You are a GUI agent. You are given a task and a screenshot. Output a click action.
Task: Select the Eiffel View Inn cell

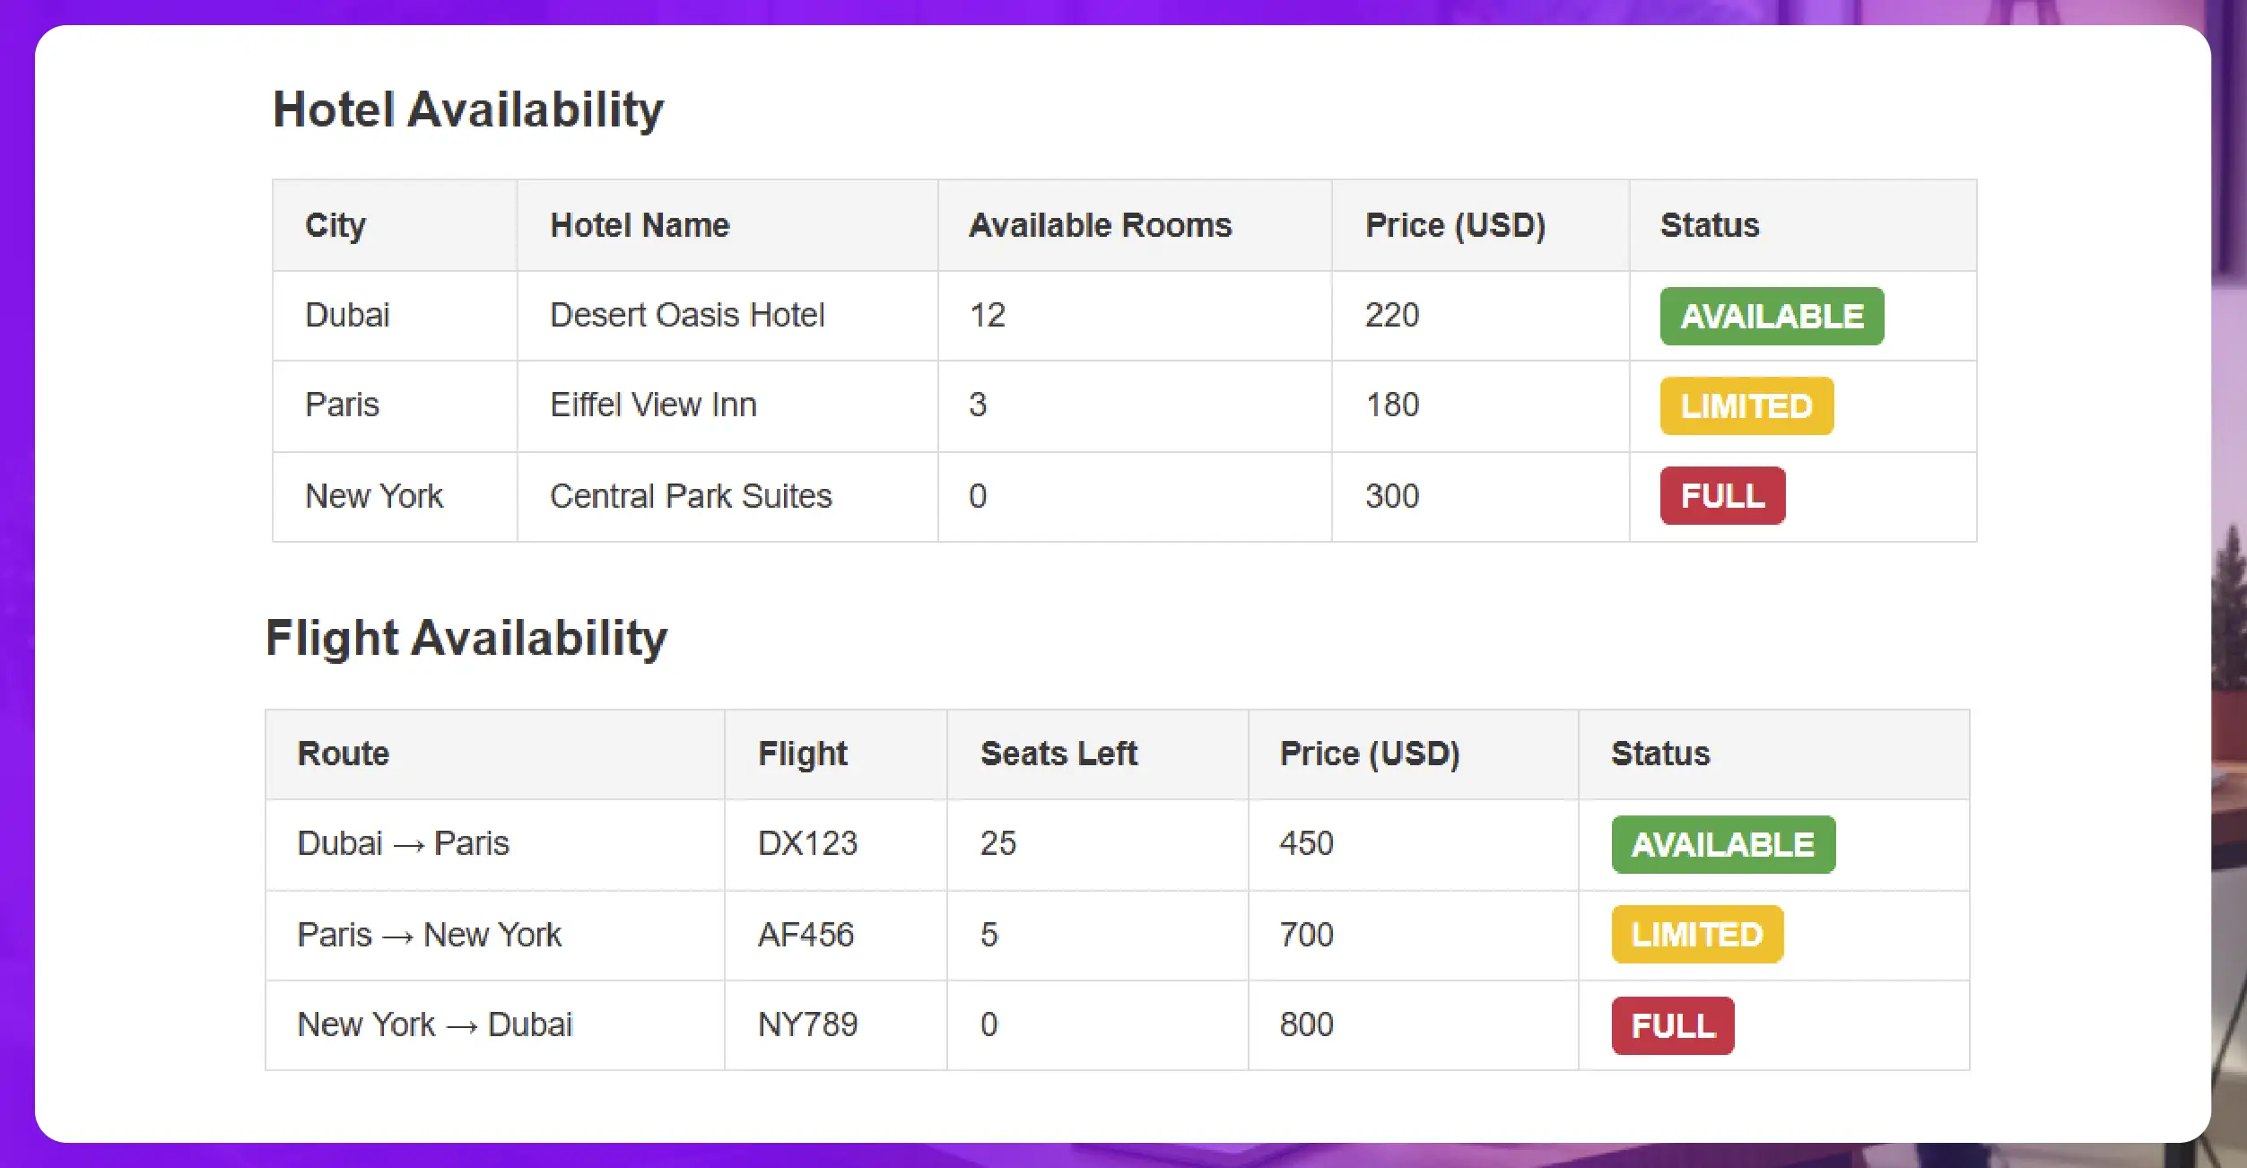[653, 405]
